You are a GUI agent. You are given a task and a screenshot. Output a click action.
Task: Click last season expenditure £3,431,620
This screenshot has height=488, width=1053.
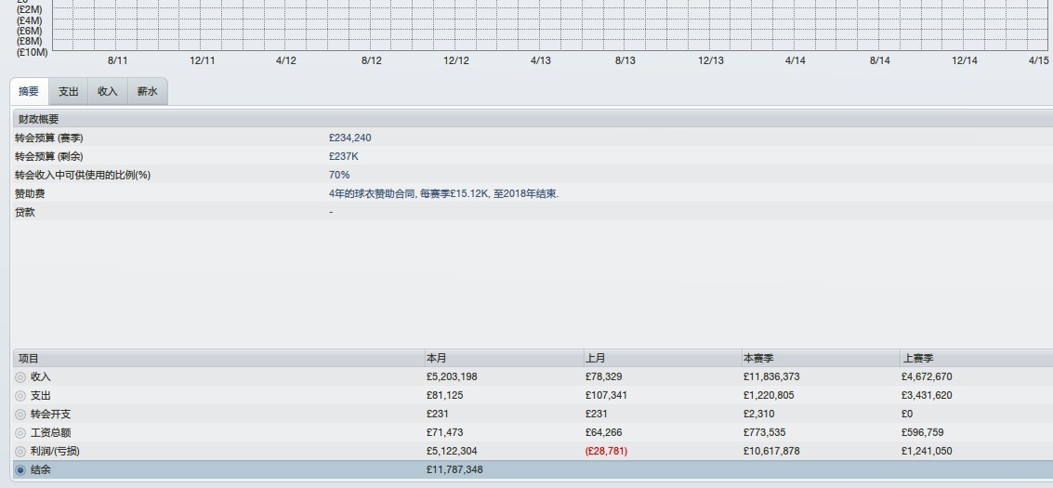[x=927, y=395]
